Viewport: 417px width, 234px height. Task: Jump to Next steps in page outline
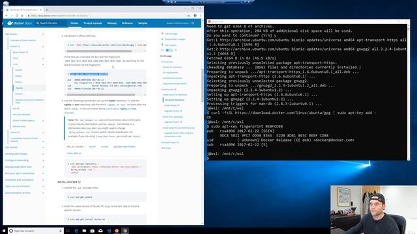[x=166, y=148]
